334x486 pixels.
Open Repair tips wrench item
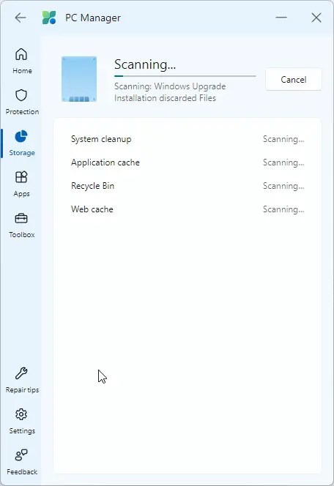(22, 381)
